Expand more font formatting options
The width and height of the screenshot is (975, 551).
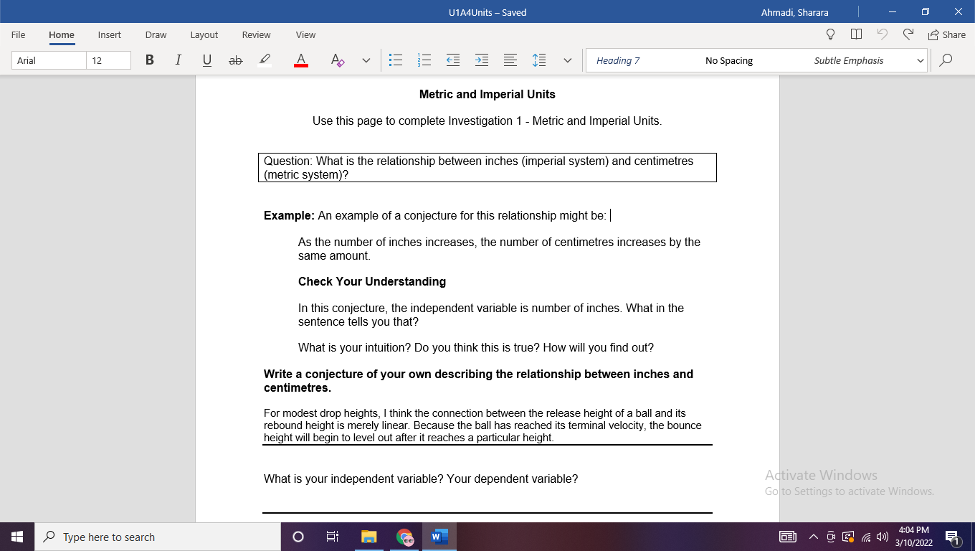pyautogui.click(x=366, y=60)
